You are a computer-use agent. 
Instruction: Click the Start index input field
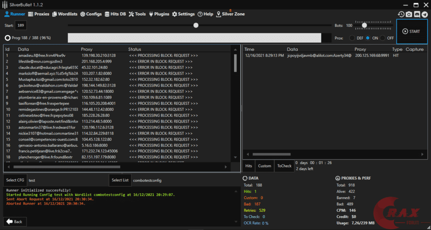(21, 25)
